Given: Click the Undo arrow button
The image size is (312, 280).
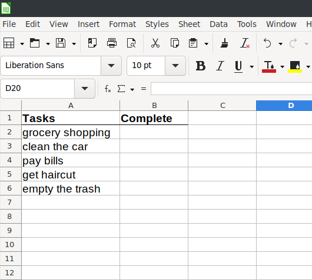Looking at the screenshot, I should [x=267, y=43].
